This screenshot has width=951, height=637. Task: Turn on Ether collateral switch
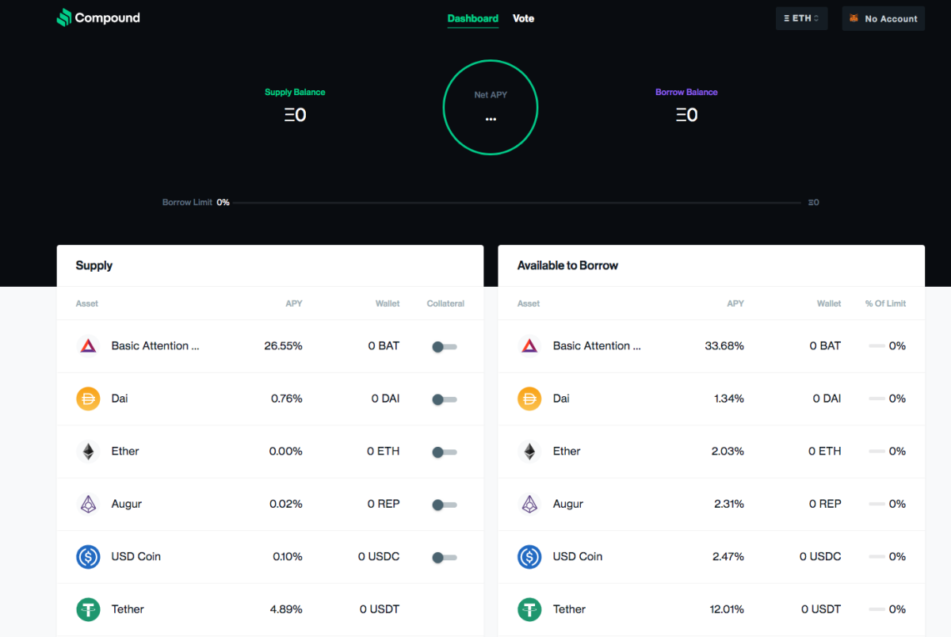pyautogui.click(x=444, y=452)
